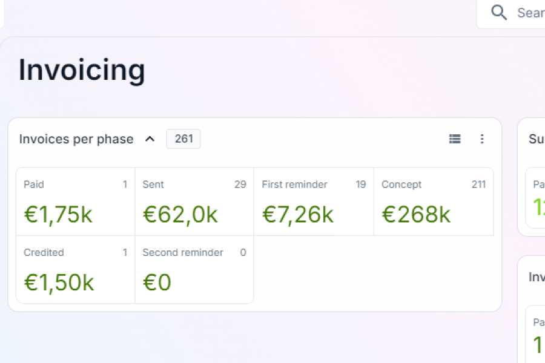The width and height of the screenshot is (545, 363).
Task: Click the 261 invoice count badge
Action: 183,139
